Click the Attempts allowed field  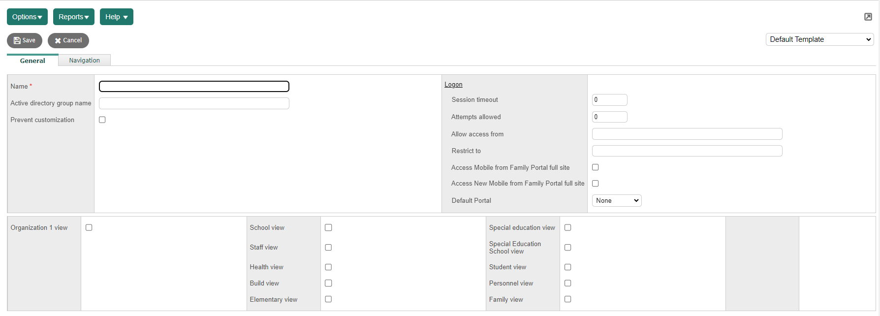(610, 117)
